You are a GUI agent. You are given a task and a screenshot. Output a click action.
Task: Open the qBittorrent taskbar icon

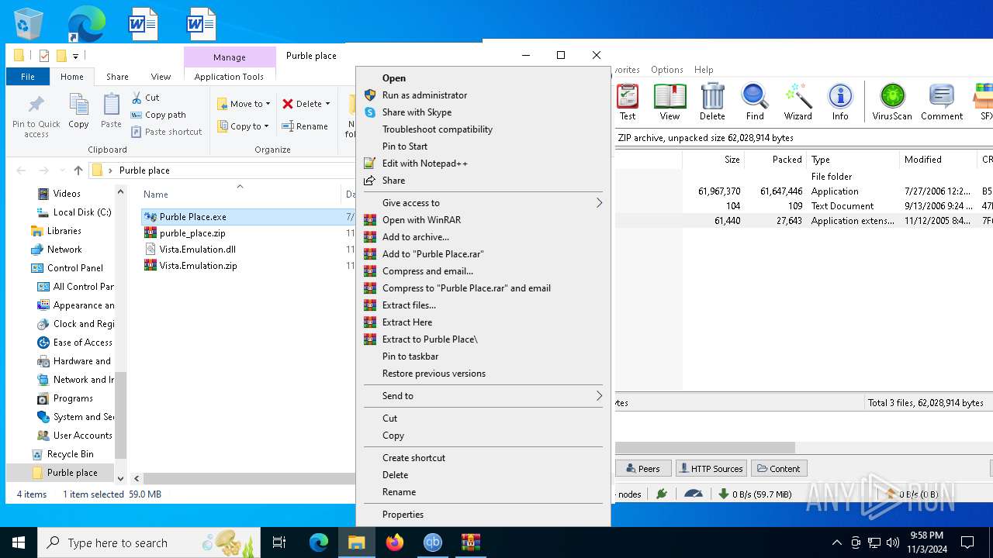(432, 542)
